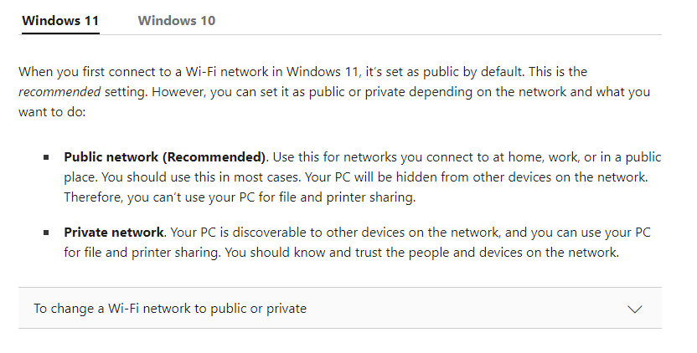Click the "want to do:" line
The height and width of the screenshot is (353, 697).
tap(52, 111)
